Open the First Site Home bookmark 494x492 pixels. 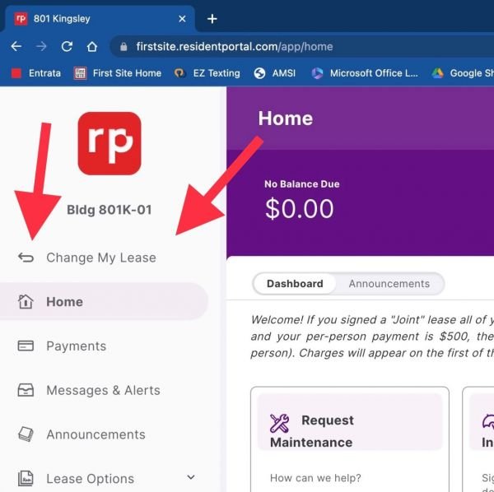click(118, 73)
